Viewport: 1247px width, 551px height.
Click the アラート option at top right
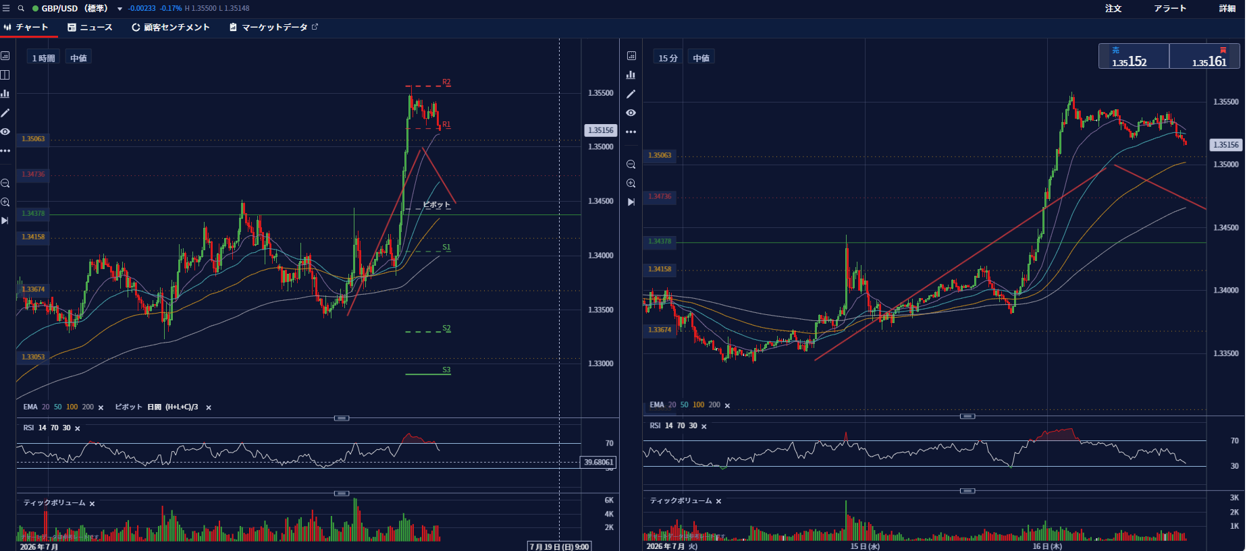(x=1170, y=8)
